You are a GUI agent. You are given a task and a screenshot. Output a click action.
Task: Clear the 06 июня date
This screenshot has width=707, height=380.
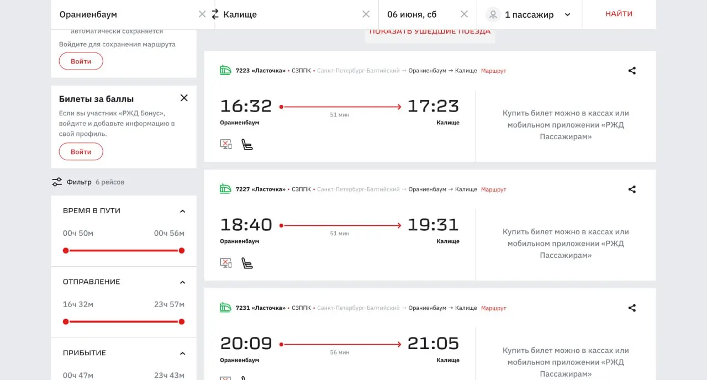click(x=464, y=14)
